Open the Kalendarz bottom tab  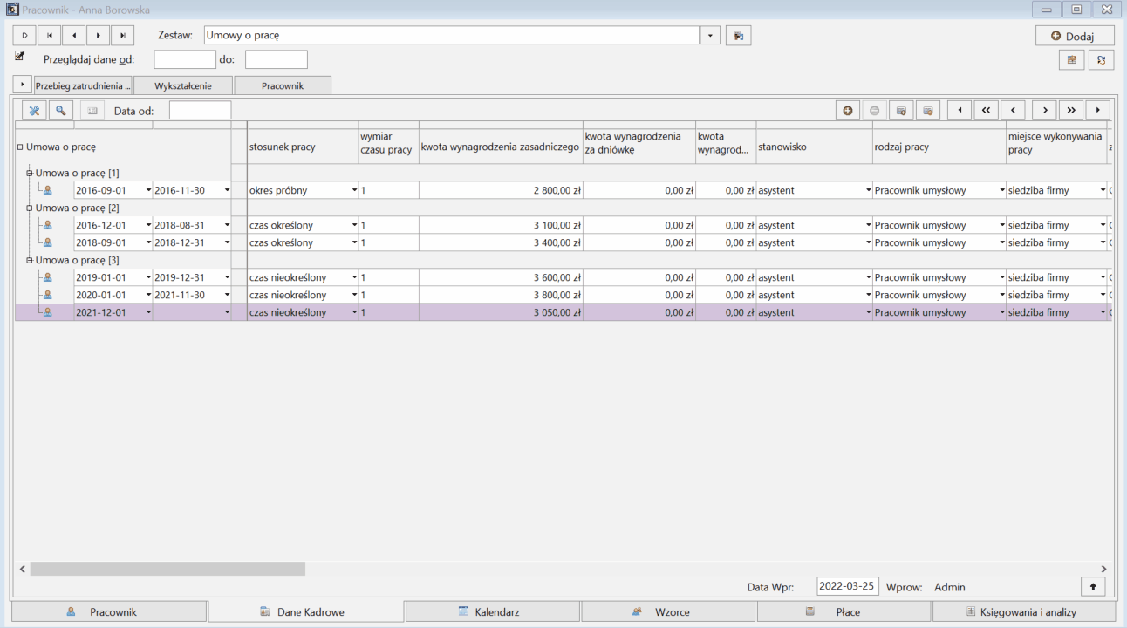[493, 611]
